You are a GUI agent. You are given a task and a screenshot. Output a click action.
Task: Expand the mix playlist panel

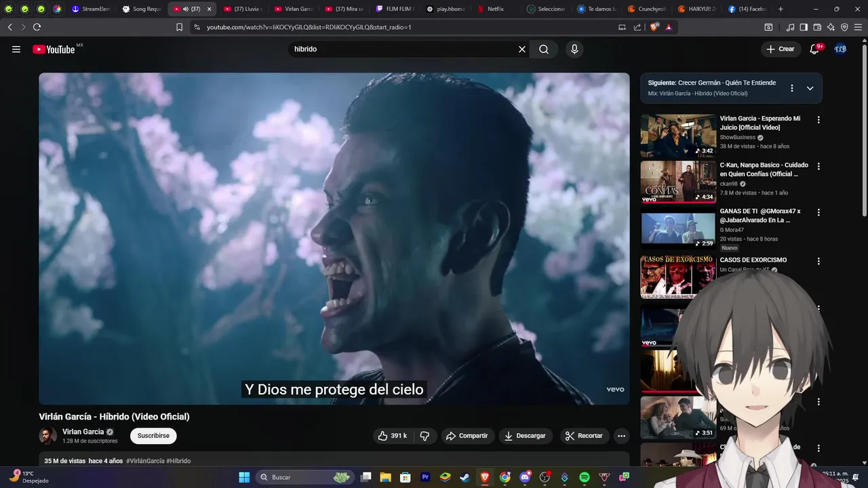(x=810, y=88)
